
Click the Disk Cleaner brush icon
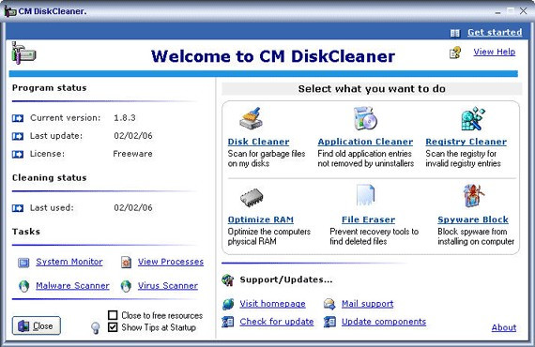pyautogui.click(x=251, y=118)
